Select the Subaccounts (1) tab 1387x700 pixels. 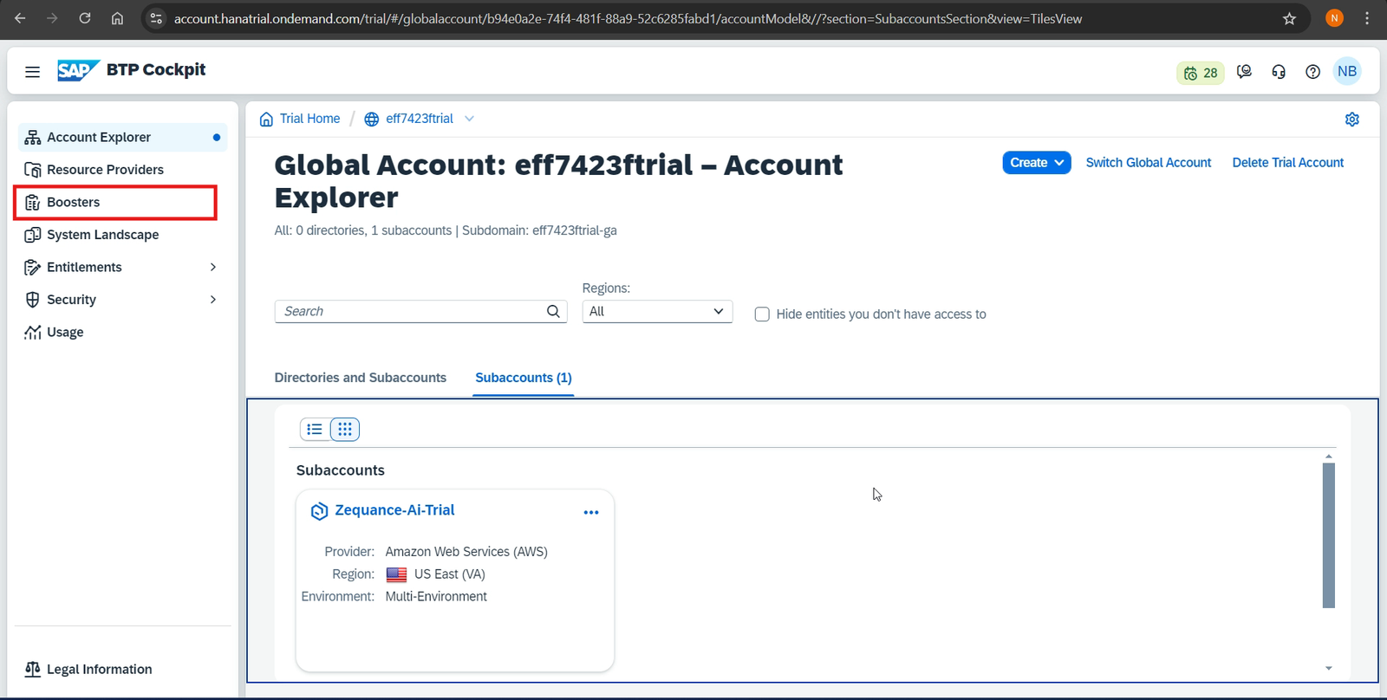point(524,378)
